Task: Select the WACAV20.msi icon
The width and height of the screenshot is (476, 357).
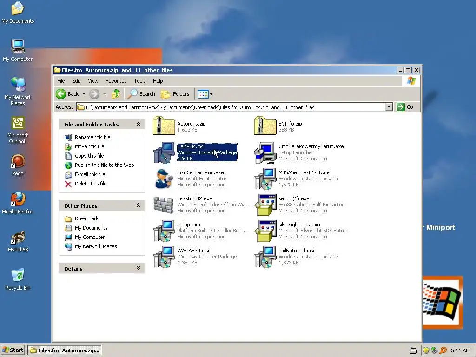Action: pos(164,257)
